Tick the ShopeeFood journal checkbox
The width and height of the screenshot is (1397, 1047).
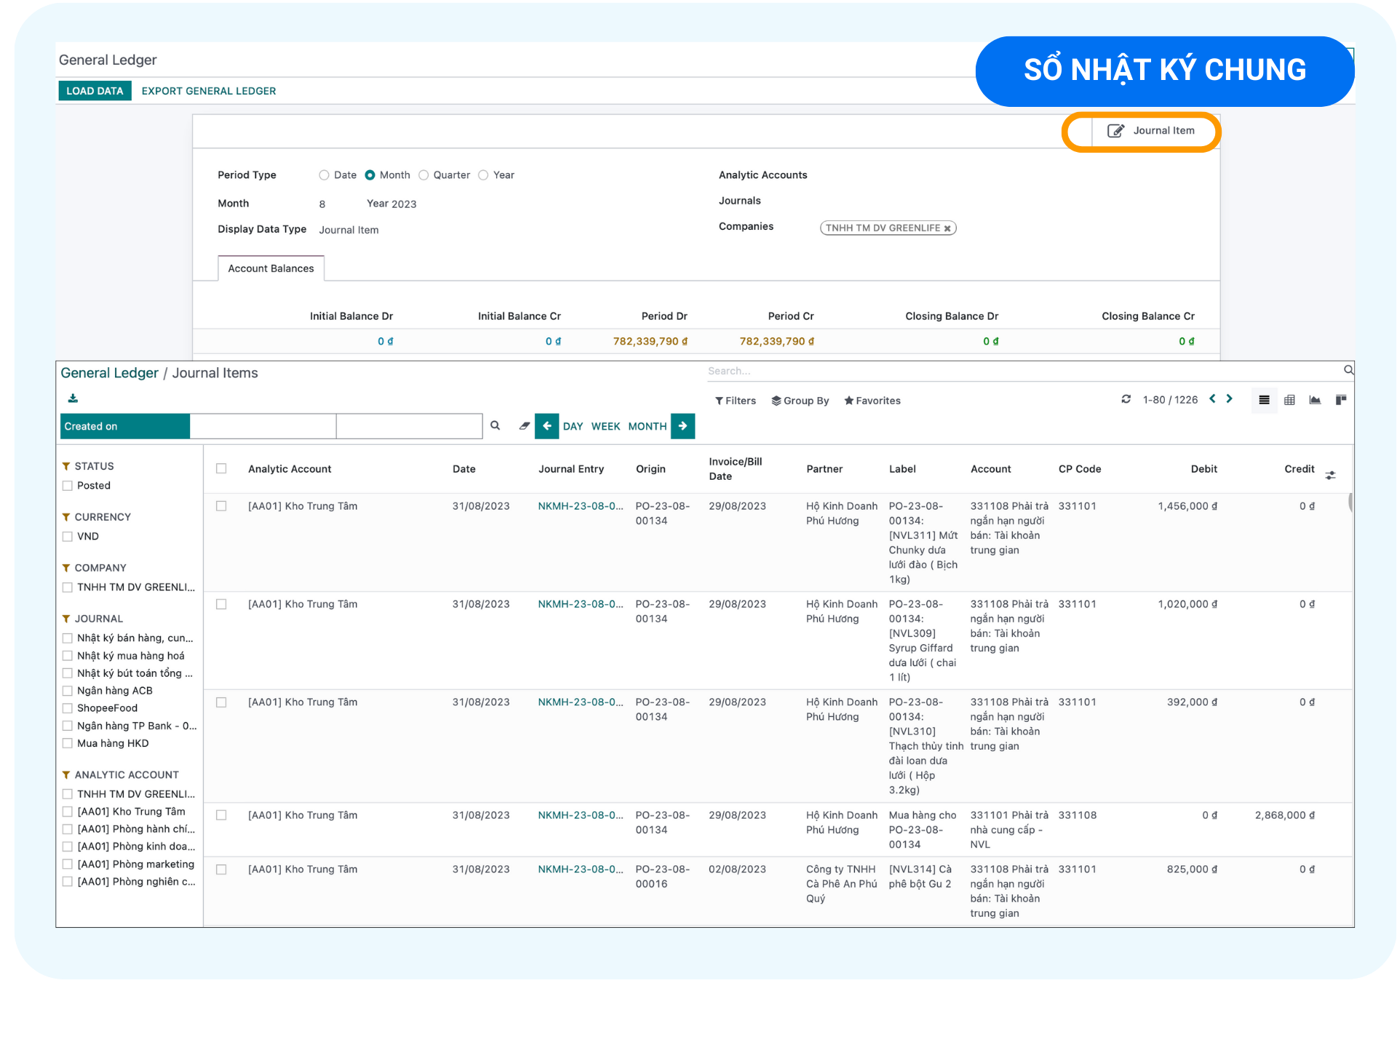tap(68, 708)
